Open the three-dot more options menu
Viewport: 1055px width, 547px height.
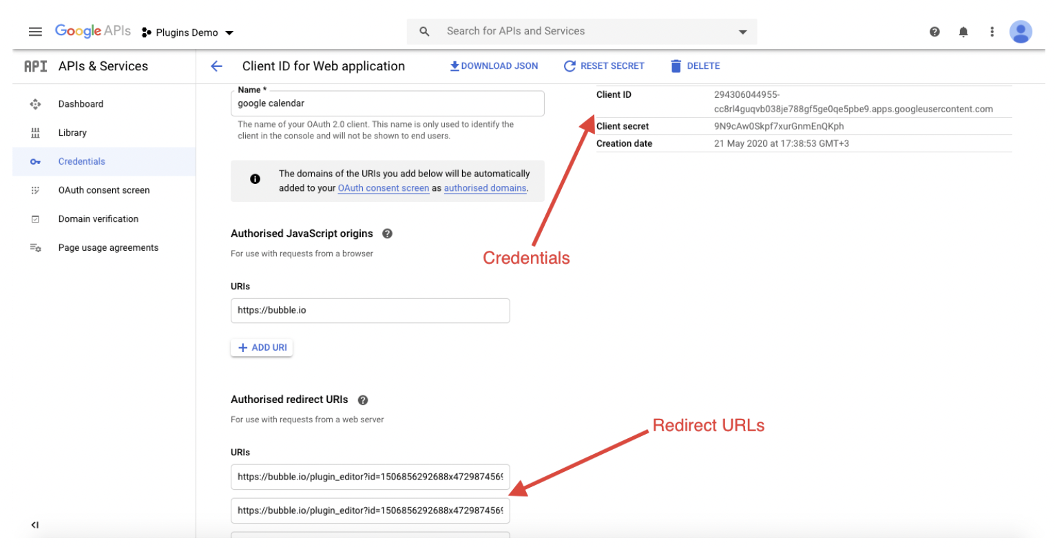coord(992,32)
